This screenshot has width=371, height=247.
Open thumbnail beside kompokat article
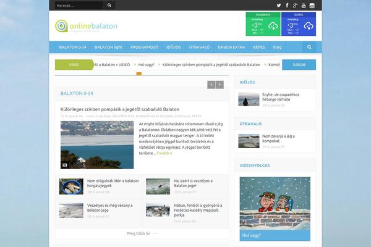point(249,141)
